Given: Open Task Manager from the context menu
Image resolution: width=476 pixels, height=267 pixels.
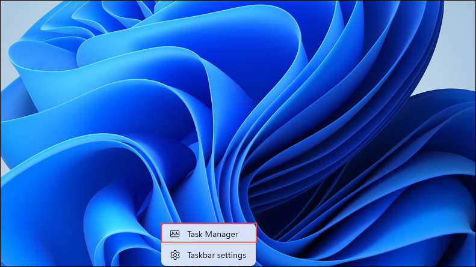Looking at the screenshot, I should [209, 234].
